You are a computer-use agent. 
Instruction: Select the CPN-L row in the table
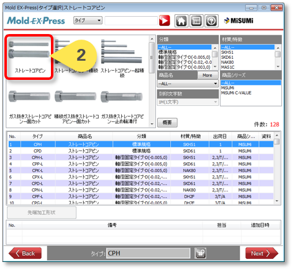coord(141,190)
